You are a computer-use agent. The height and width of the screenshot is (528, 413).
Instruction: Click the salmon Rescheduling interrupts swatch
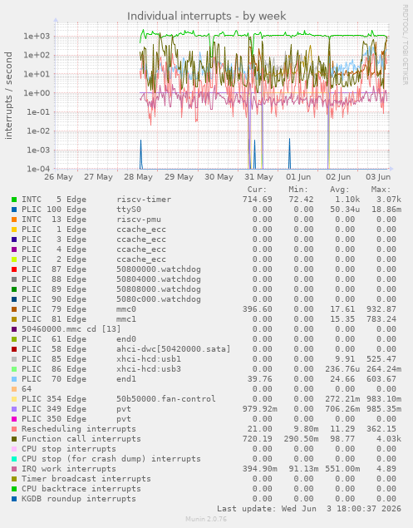pos(14,429)
